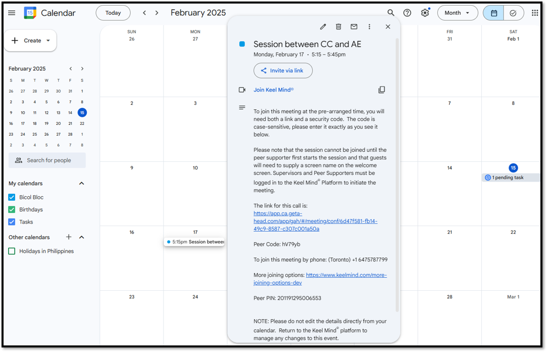Expand the Create button dropdown arrow

click(x=48, y=40)
